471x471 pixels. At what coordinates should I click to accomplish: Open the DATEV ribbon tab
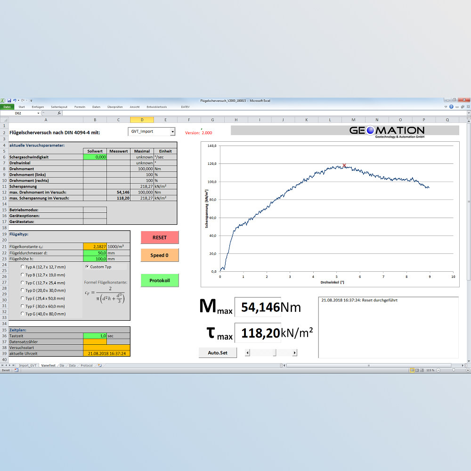point(185,107)
